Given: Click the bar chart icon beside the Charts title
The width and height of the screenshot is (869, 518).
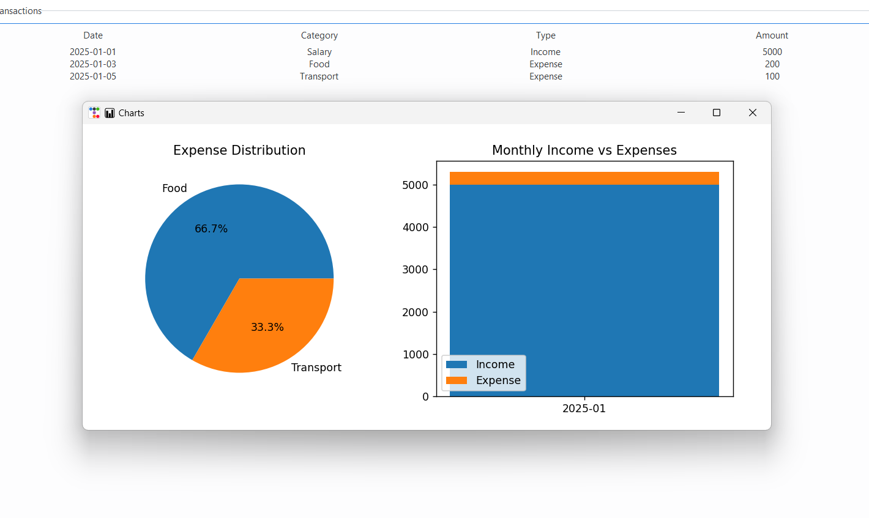Looking at the screenshot, I should 110,113.
